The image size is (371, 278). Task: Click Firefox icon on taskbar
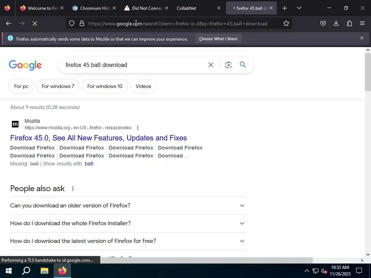pyautogui.click(x=62, y=271)
